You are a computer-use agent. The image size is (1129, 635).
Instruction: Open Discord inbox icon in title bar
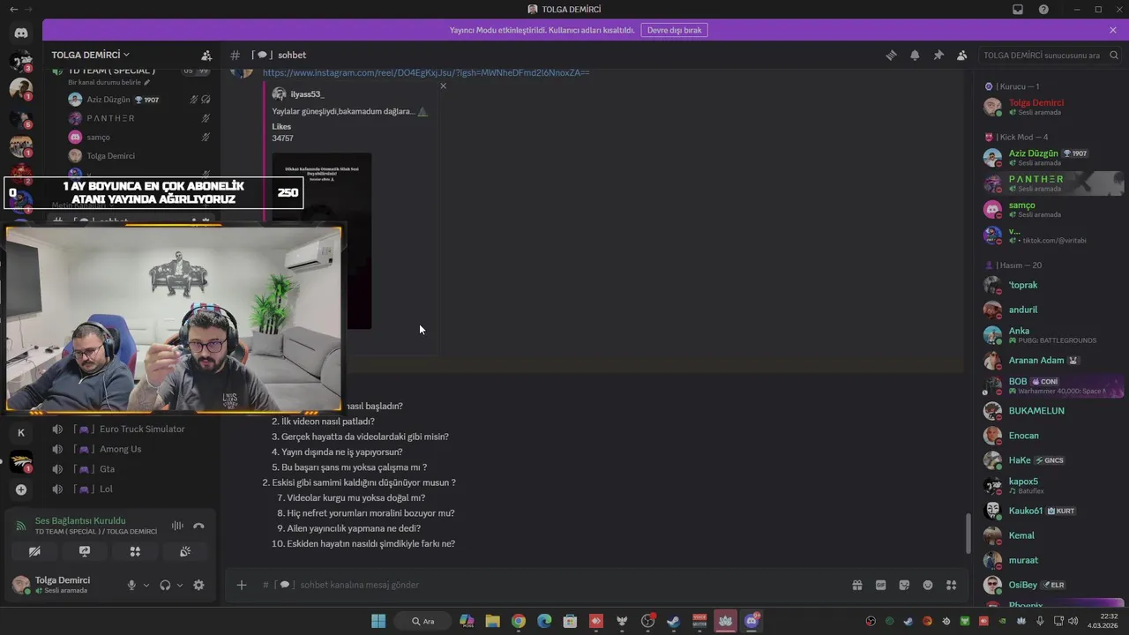pyautogui.click(x=1018, y=10)
